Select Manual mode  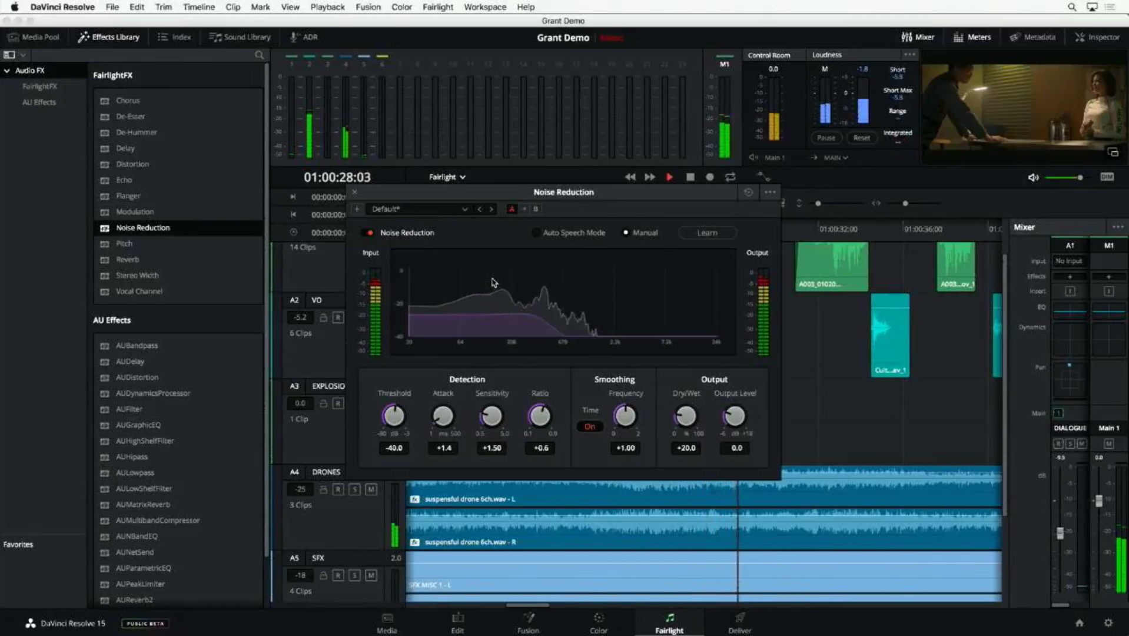coord(640,233)
